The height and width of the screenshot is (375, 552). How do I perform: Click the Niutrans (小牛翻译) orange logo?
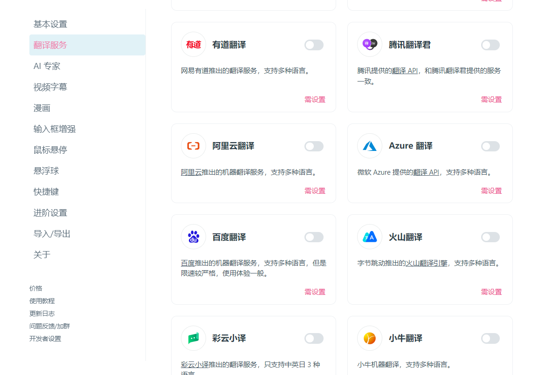pyautogui.click(x=370, y=338)
